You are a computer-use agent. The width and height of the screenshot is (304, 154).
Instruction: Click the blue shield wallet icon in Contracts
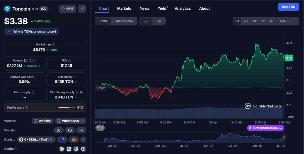(x=62, y=140)
